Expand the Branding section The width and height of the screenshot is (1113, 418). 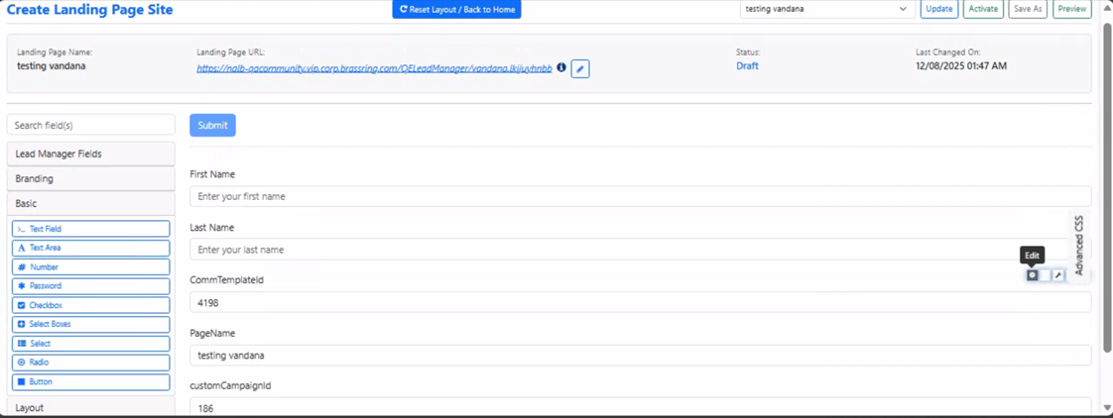[x=90, y=179]
